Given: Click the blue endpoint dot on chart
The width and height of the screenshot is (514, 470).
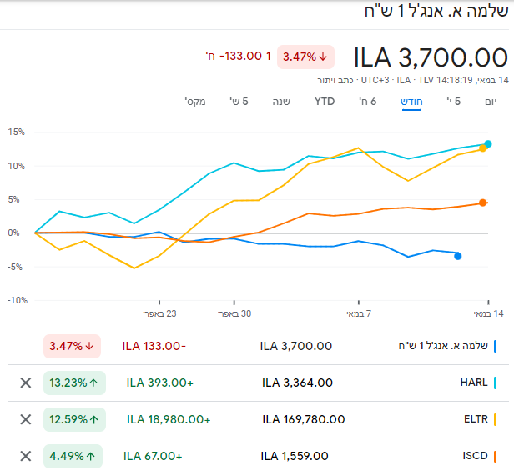Looking at the screenshot, I should tap(457, 256).
